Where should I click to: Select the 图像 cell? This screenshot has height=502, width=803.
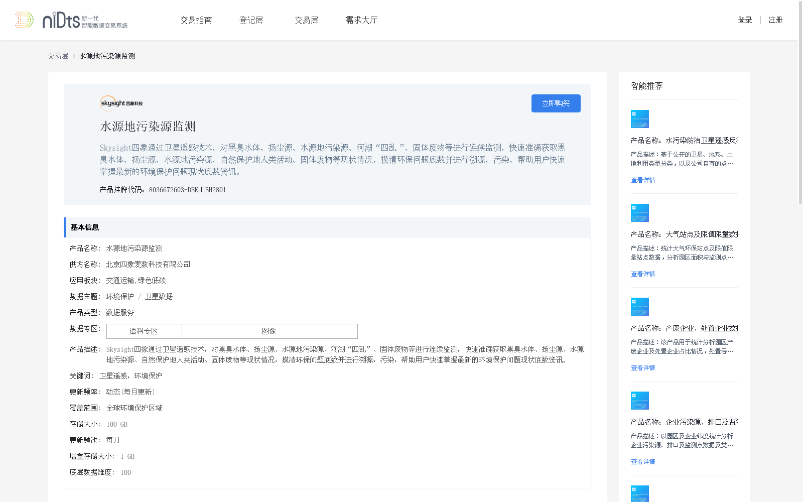270,331
